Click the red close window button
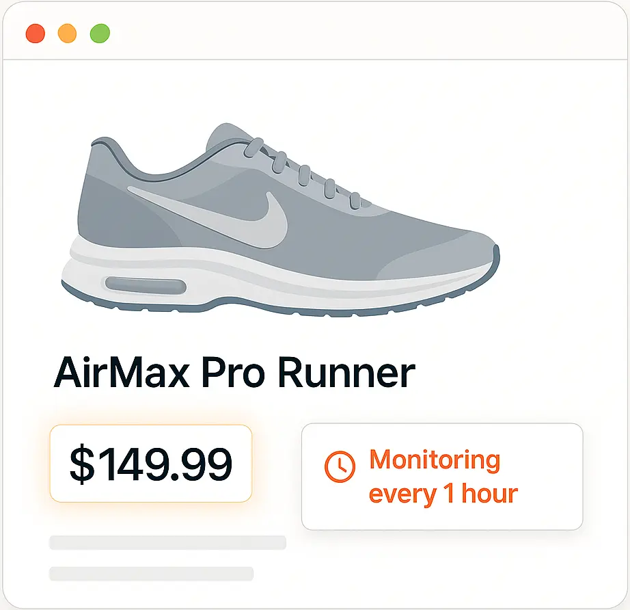The width and height of the screenshot is (630, 610). tap(35, 33)
